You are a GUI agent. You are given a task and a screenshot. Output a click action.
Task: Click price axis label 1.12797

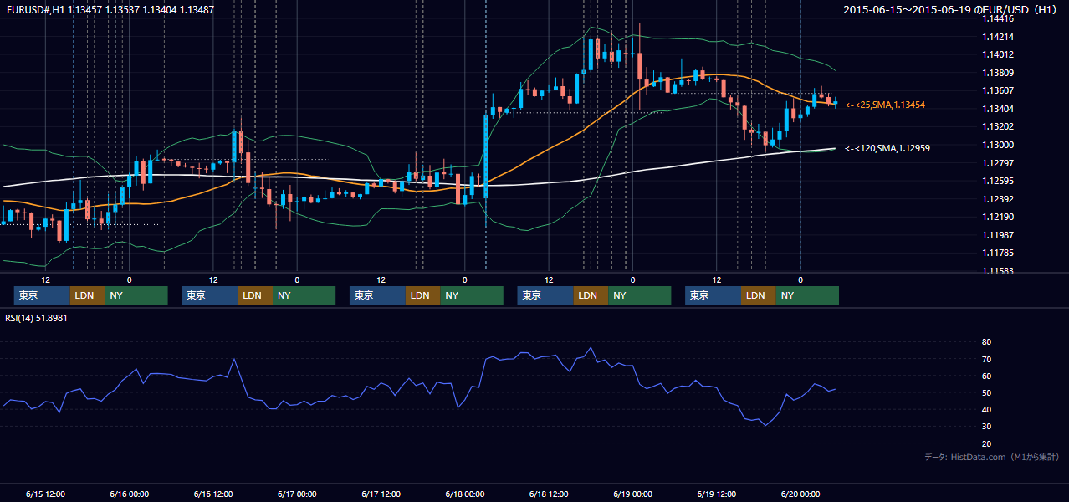997,162
